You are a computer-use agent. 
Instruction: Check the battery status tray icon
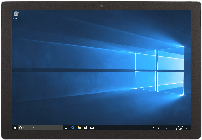coord(154,128)
